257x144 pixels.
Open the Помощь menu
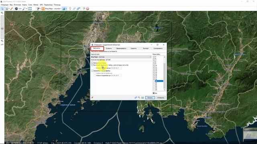click(57, 5)
